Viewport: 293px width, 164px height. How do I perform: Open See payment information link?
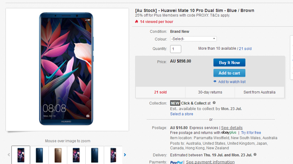210,162
